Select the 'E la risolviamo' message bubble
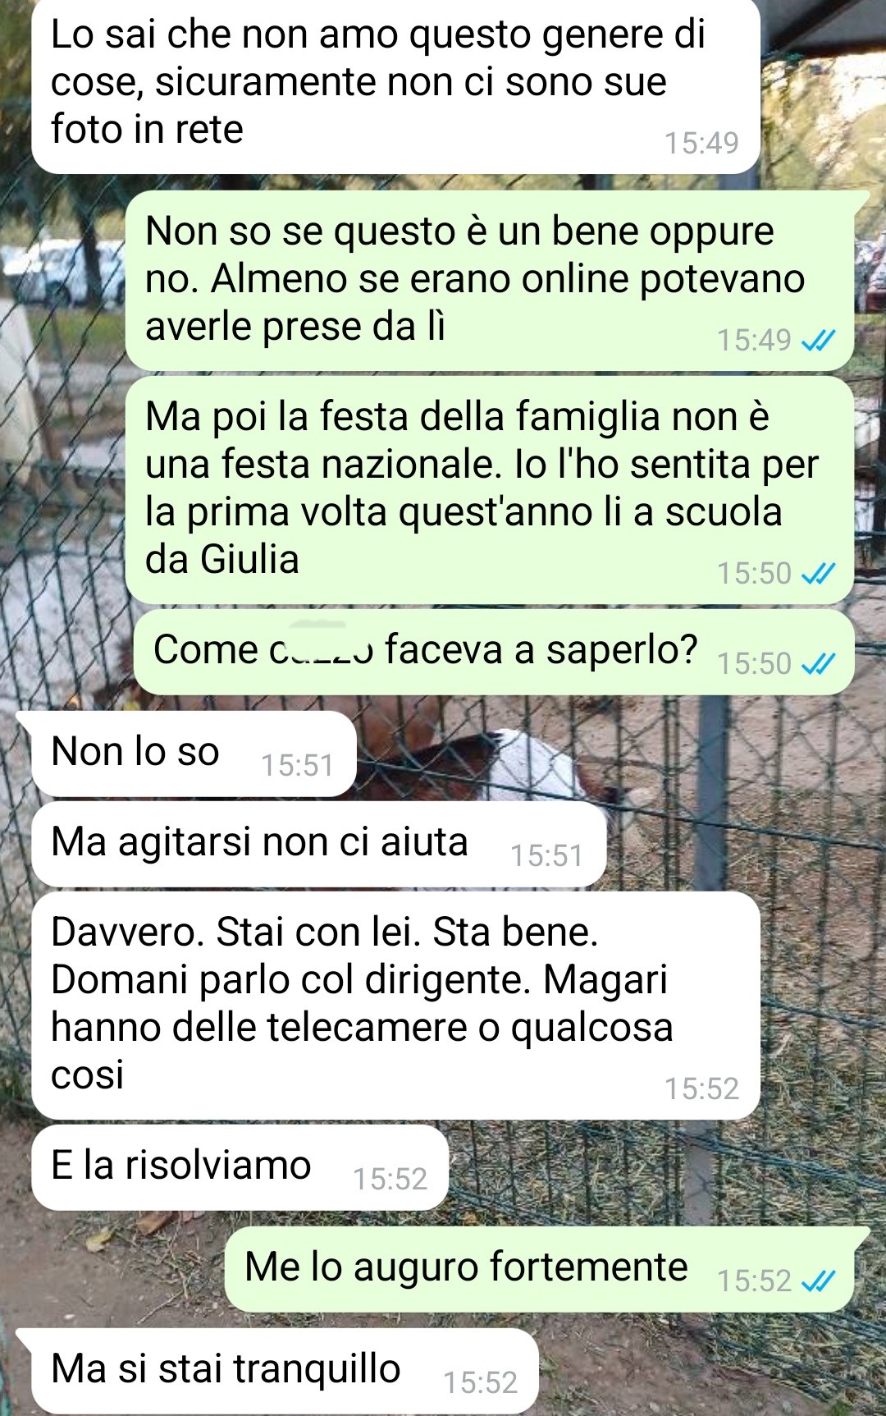 (x=240, y=1167)
